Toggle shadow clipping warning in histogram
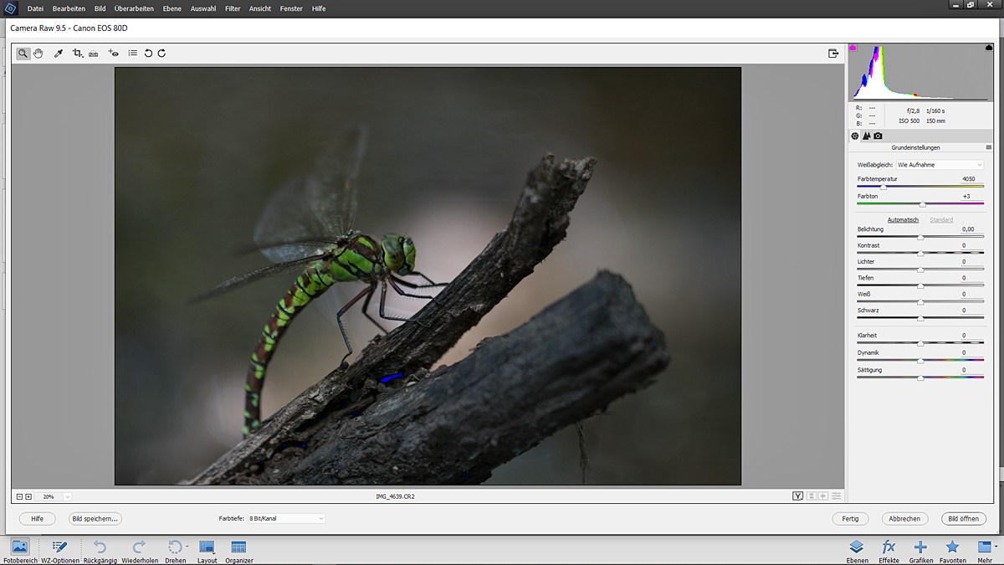This screenshot has height=565, width=1004. (x=853, y=48)
